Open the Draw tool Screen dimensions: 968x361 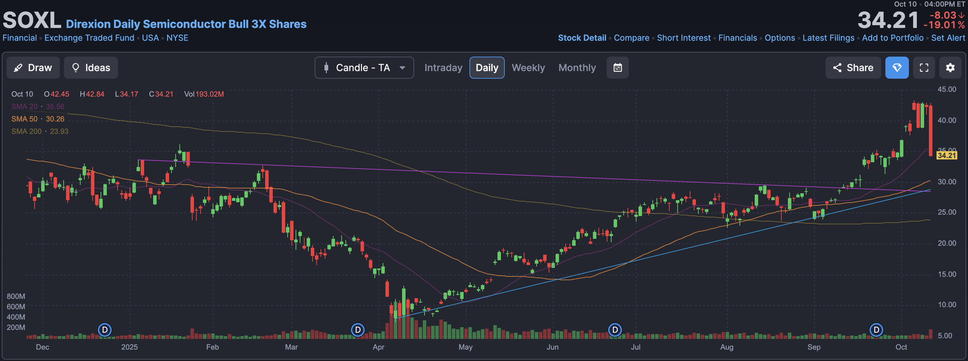pyautogui.click(x=33, y=68)
